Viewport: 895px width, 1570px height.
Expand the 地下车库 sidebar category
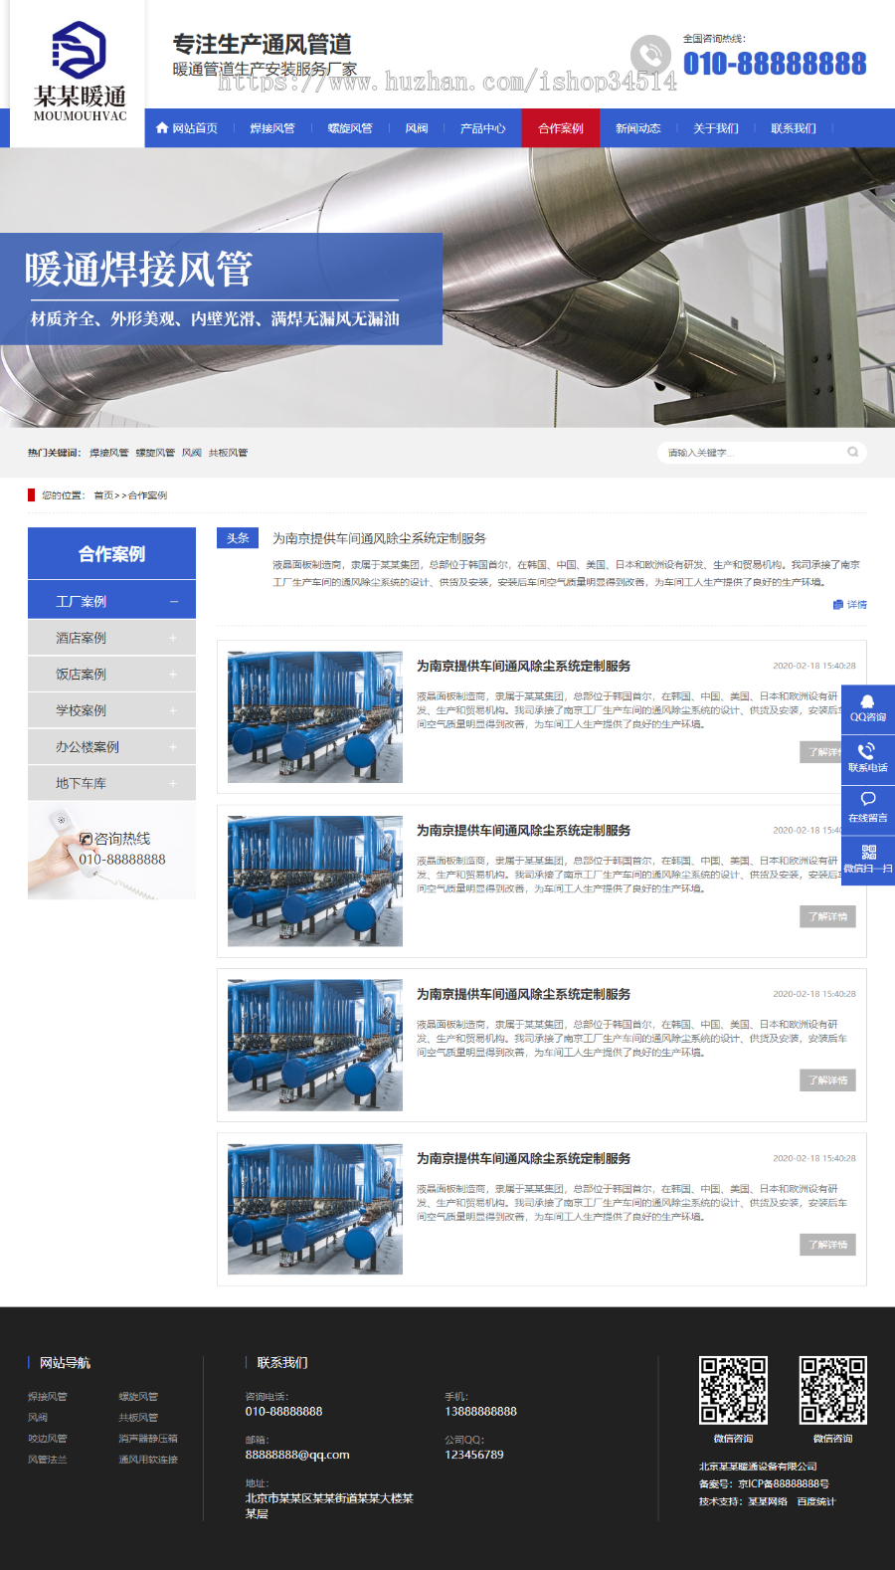173,784
